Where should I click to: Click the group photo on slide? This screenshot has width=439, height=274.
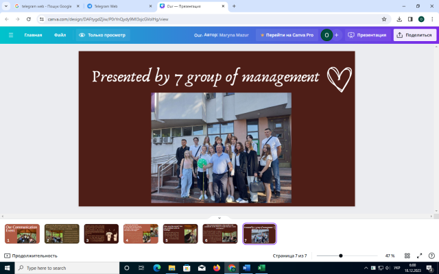pyautogui.click(x=221, y=148)
